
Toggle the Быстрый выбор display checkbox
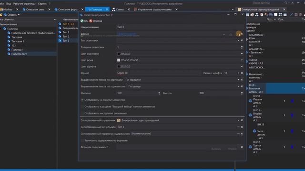pyautogui.click(x=82, y=106)
